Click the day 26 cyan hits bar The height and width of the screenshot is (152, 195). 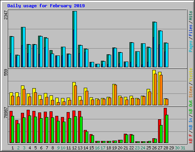[155, 45]
